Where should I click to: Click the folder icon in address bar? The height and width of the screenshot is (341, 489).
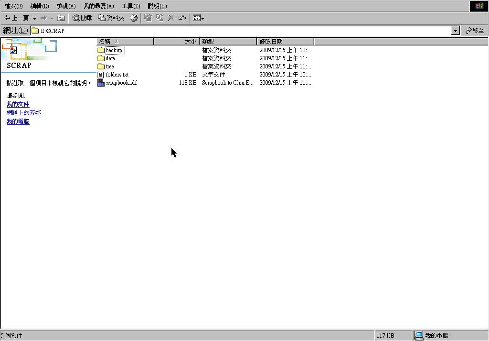35,31
